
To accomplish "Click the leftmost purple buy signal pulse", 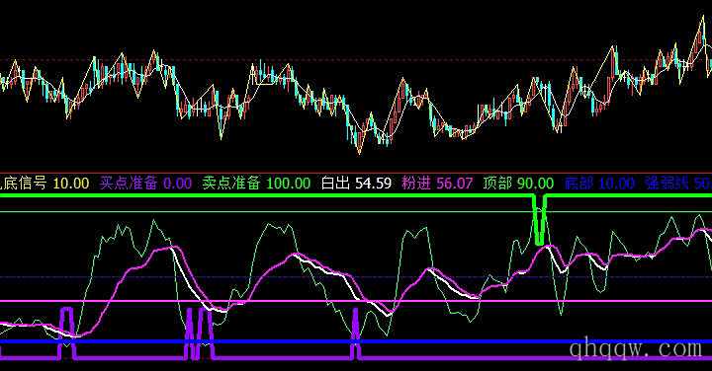I will tap(67, 333).
